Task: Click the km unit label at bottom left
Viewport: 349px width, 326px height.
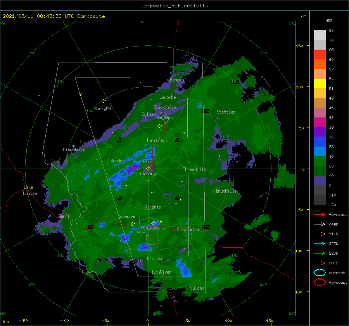Action: click(x=5, y=322)
